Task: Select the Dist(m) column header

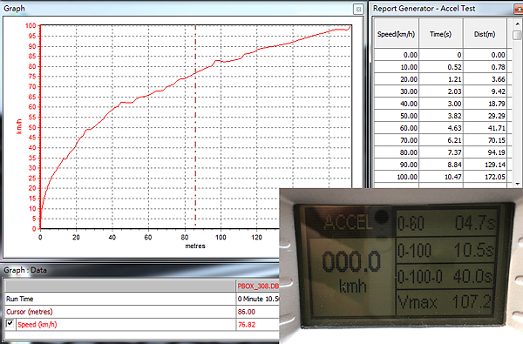Action: click(485, 34)
